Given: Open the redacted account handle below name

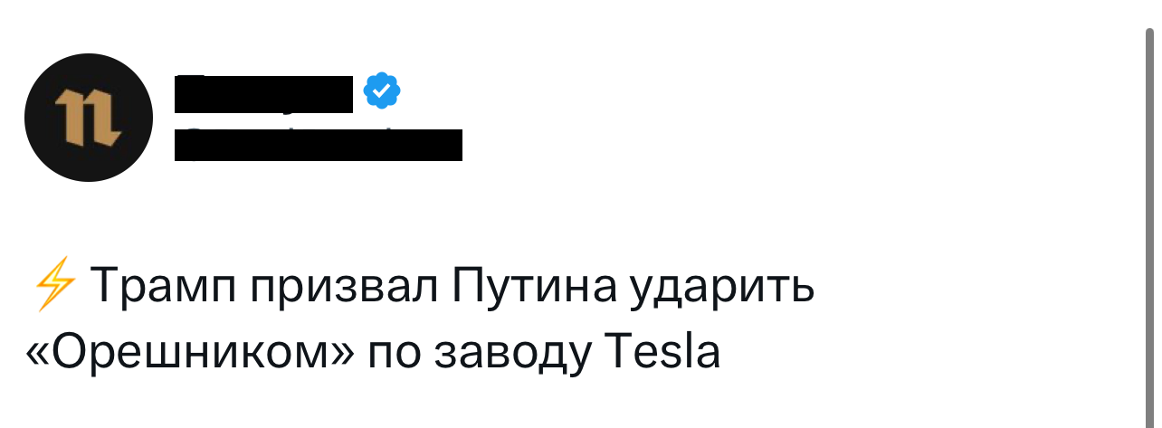Looking at the screenshot, I should [318, 145].
